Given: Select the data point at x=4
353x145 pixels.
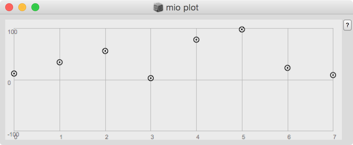Looking at the screenshot, I should click(196, 40).
